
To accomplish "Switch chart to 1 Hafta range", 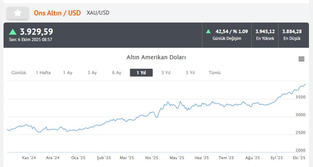I will [x=43, y=73].
